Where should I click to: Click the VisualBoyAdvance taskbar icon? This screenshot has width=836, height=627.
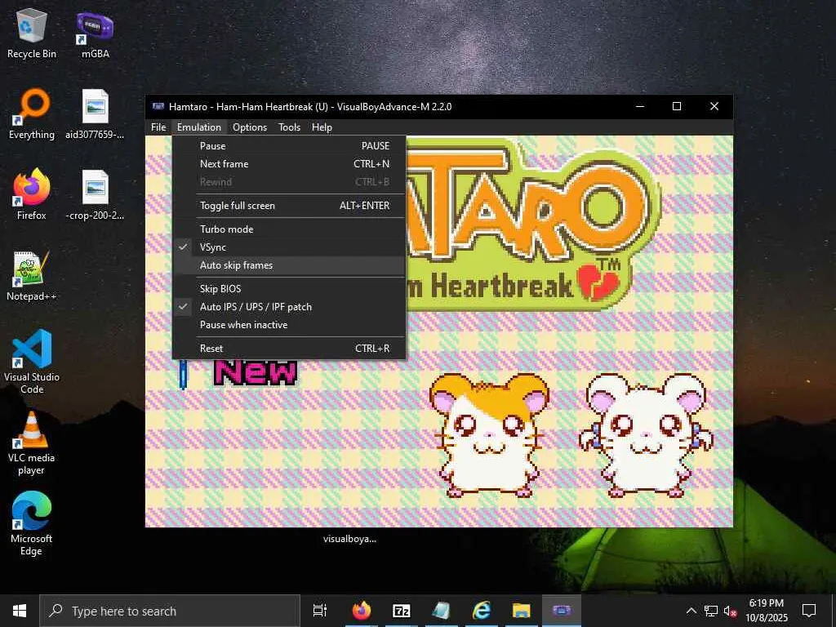pyautogui.click(x=562, y=611)
